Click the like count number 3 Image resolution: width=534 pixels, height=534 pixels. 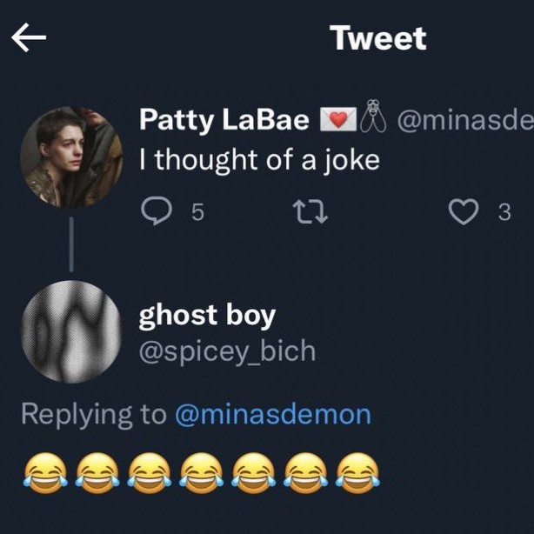point(504,213)
